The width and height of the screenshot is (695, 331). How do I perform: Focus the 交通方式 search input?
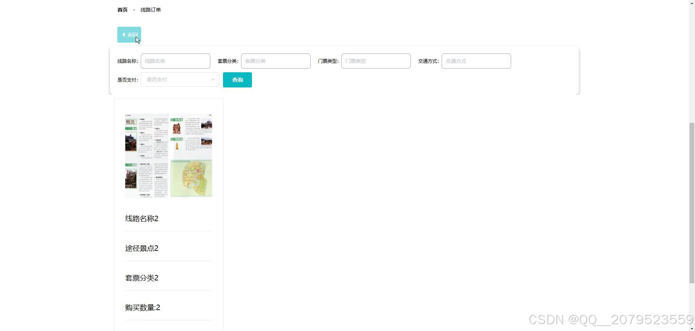(x=476, y=61)
